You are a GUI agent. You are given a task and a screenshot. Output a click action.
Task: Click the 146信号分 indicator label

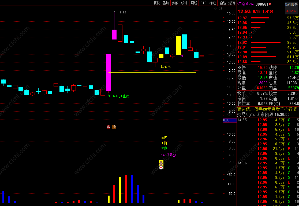click(x=169, y=155)
